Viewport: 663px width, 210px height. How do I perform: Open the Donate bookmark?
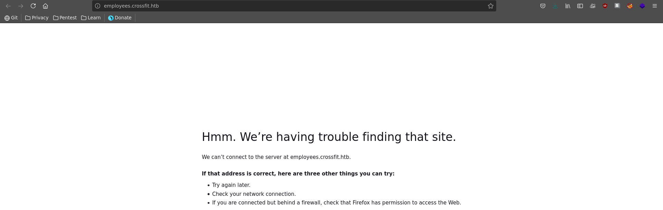pos(120,18)
